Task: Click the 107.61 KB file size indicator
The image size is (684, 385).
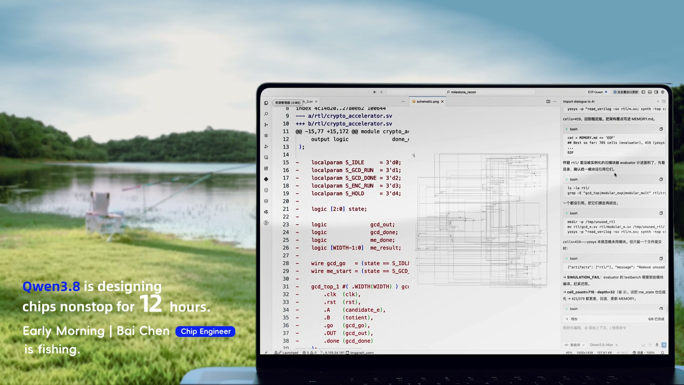Action: point(604,353)
